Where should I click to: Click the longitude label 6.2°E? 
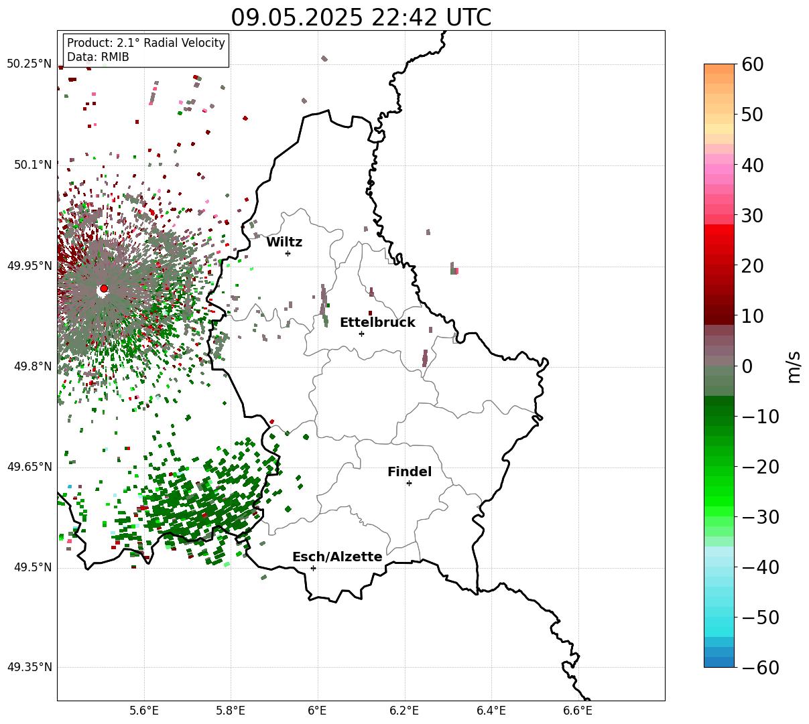(405, 711)
